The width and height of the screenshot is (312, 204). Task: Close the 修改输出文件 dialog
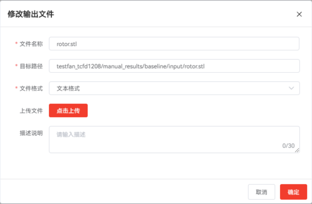point(299,14)
